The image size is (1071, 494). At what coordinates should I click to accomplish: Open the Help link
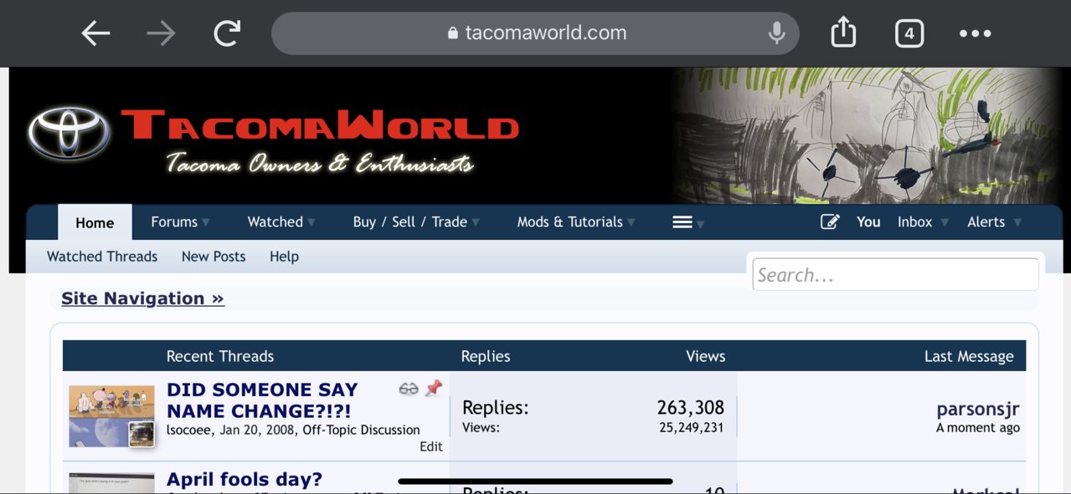coord(284,257)
